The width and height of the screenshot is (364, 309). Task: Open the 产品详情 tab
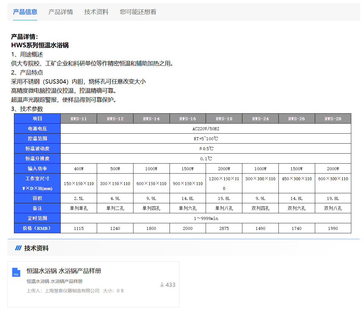[x=61, y=12]
